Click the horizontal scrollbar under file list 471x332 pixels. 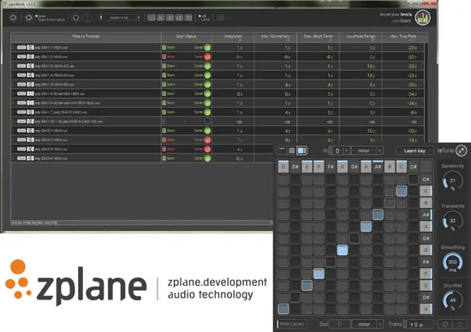(141, 222)
